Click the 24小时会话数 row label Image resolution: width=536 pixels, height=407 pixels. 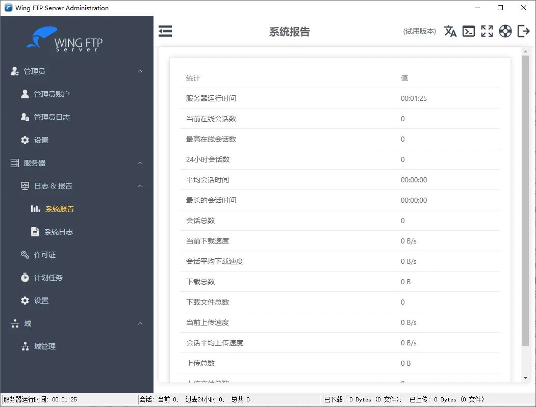(208, 159)
